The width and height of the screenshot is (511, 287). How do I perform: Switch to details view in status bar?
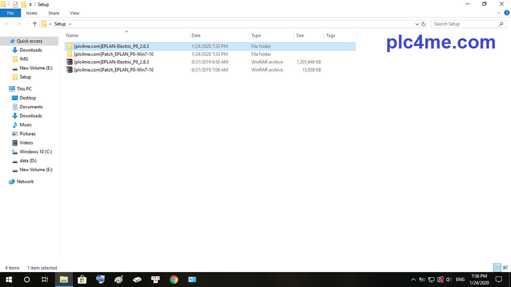(x=497, y=268)
